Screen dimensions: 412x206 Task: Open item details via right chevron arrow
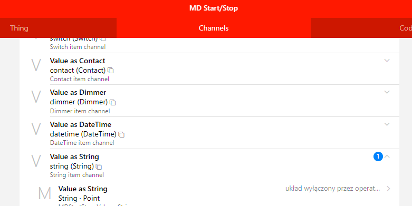388,189
